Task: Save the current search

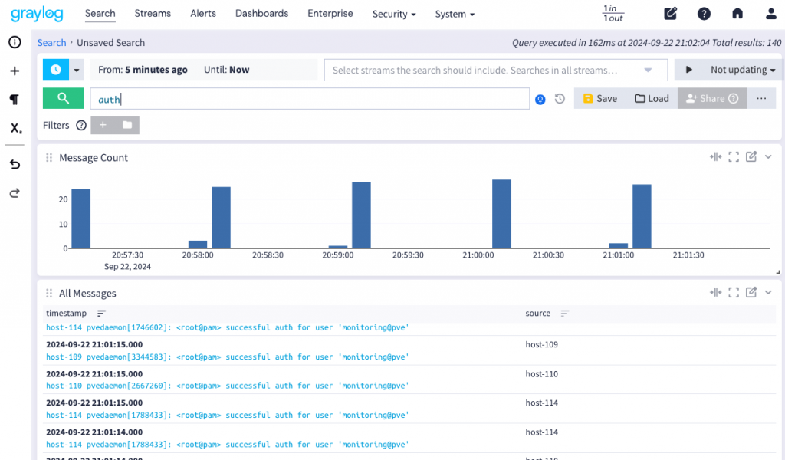Action: click(x=600, y=99)
